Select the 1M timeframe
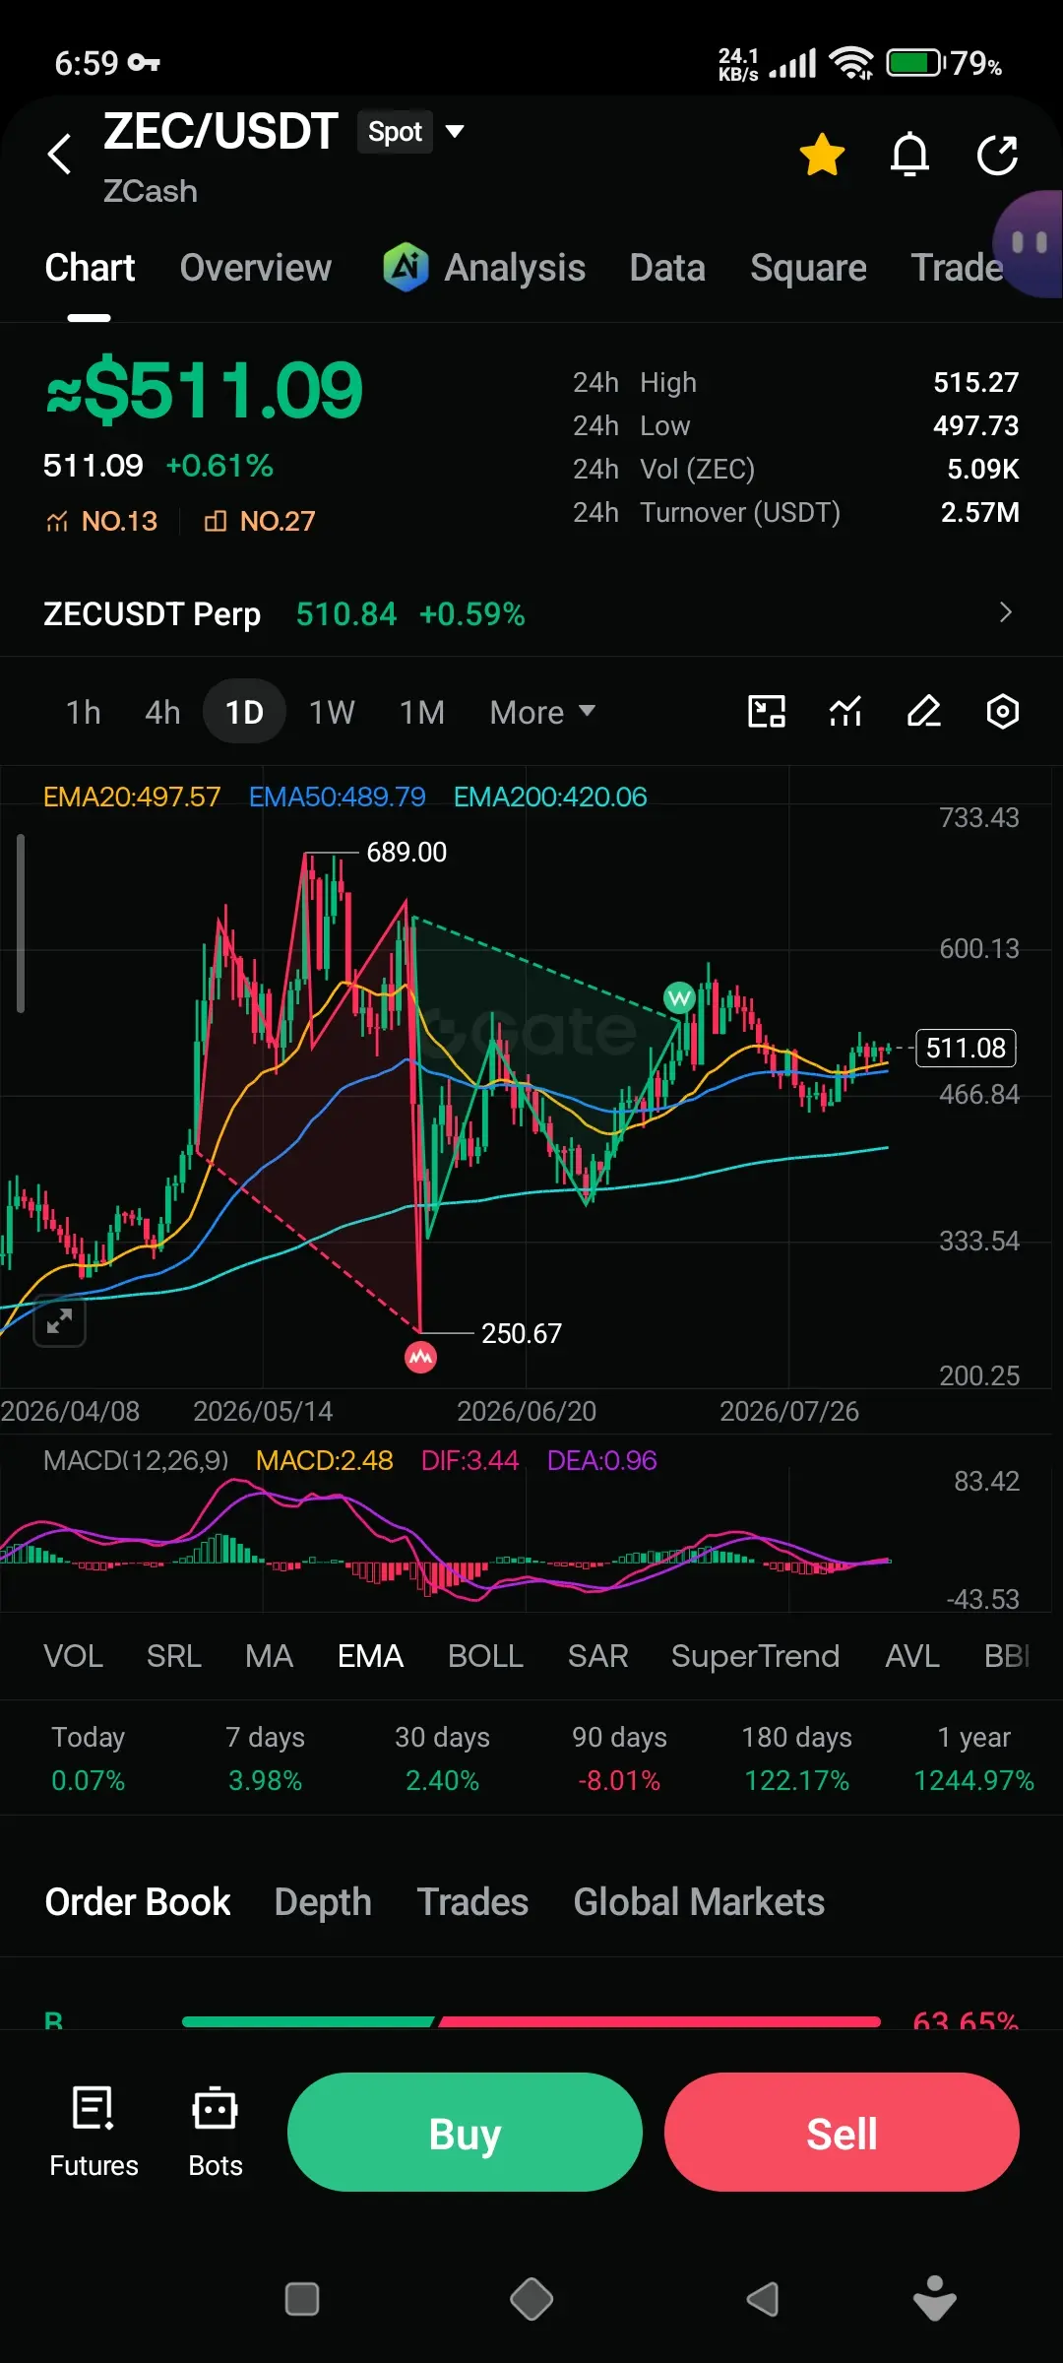The height and width of the screenshot is (2363, 1063). [x=422, y=712]
